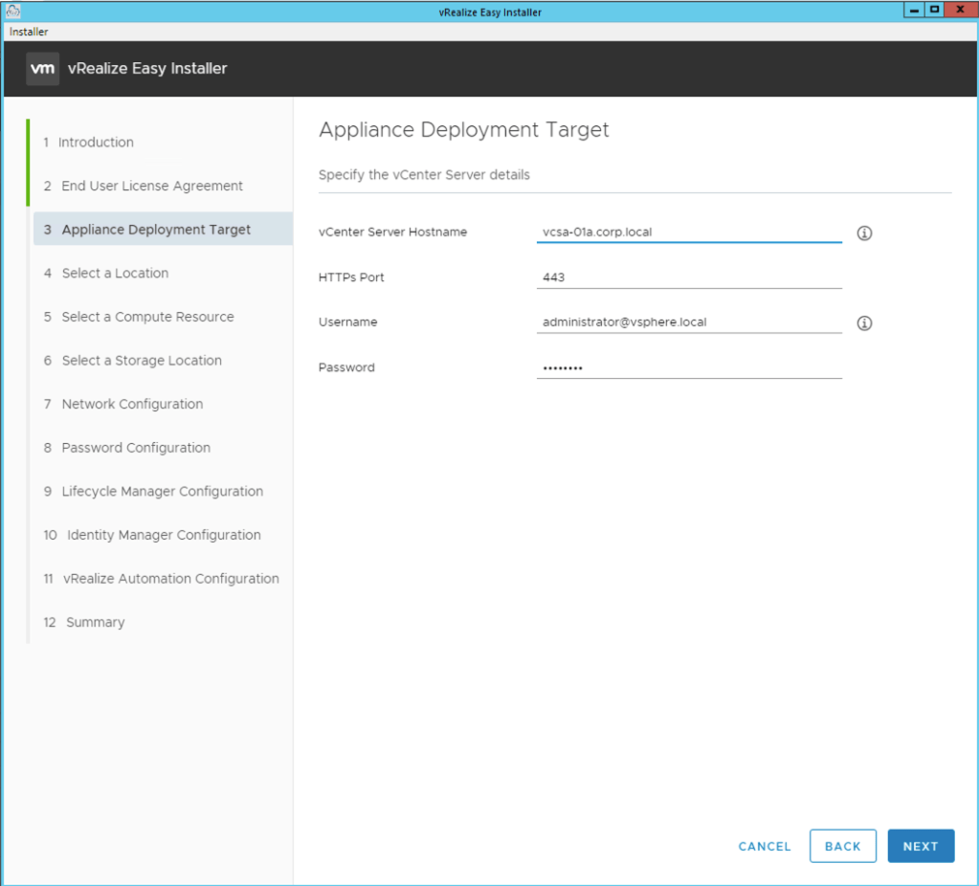
Task: Click into the Password field
Action: coord(688,368)
